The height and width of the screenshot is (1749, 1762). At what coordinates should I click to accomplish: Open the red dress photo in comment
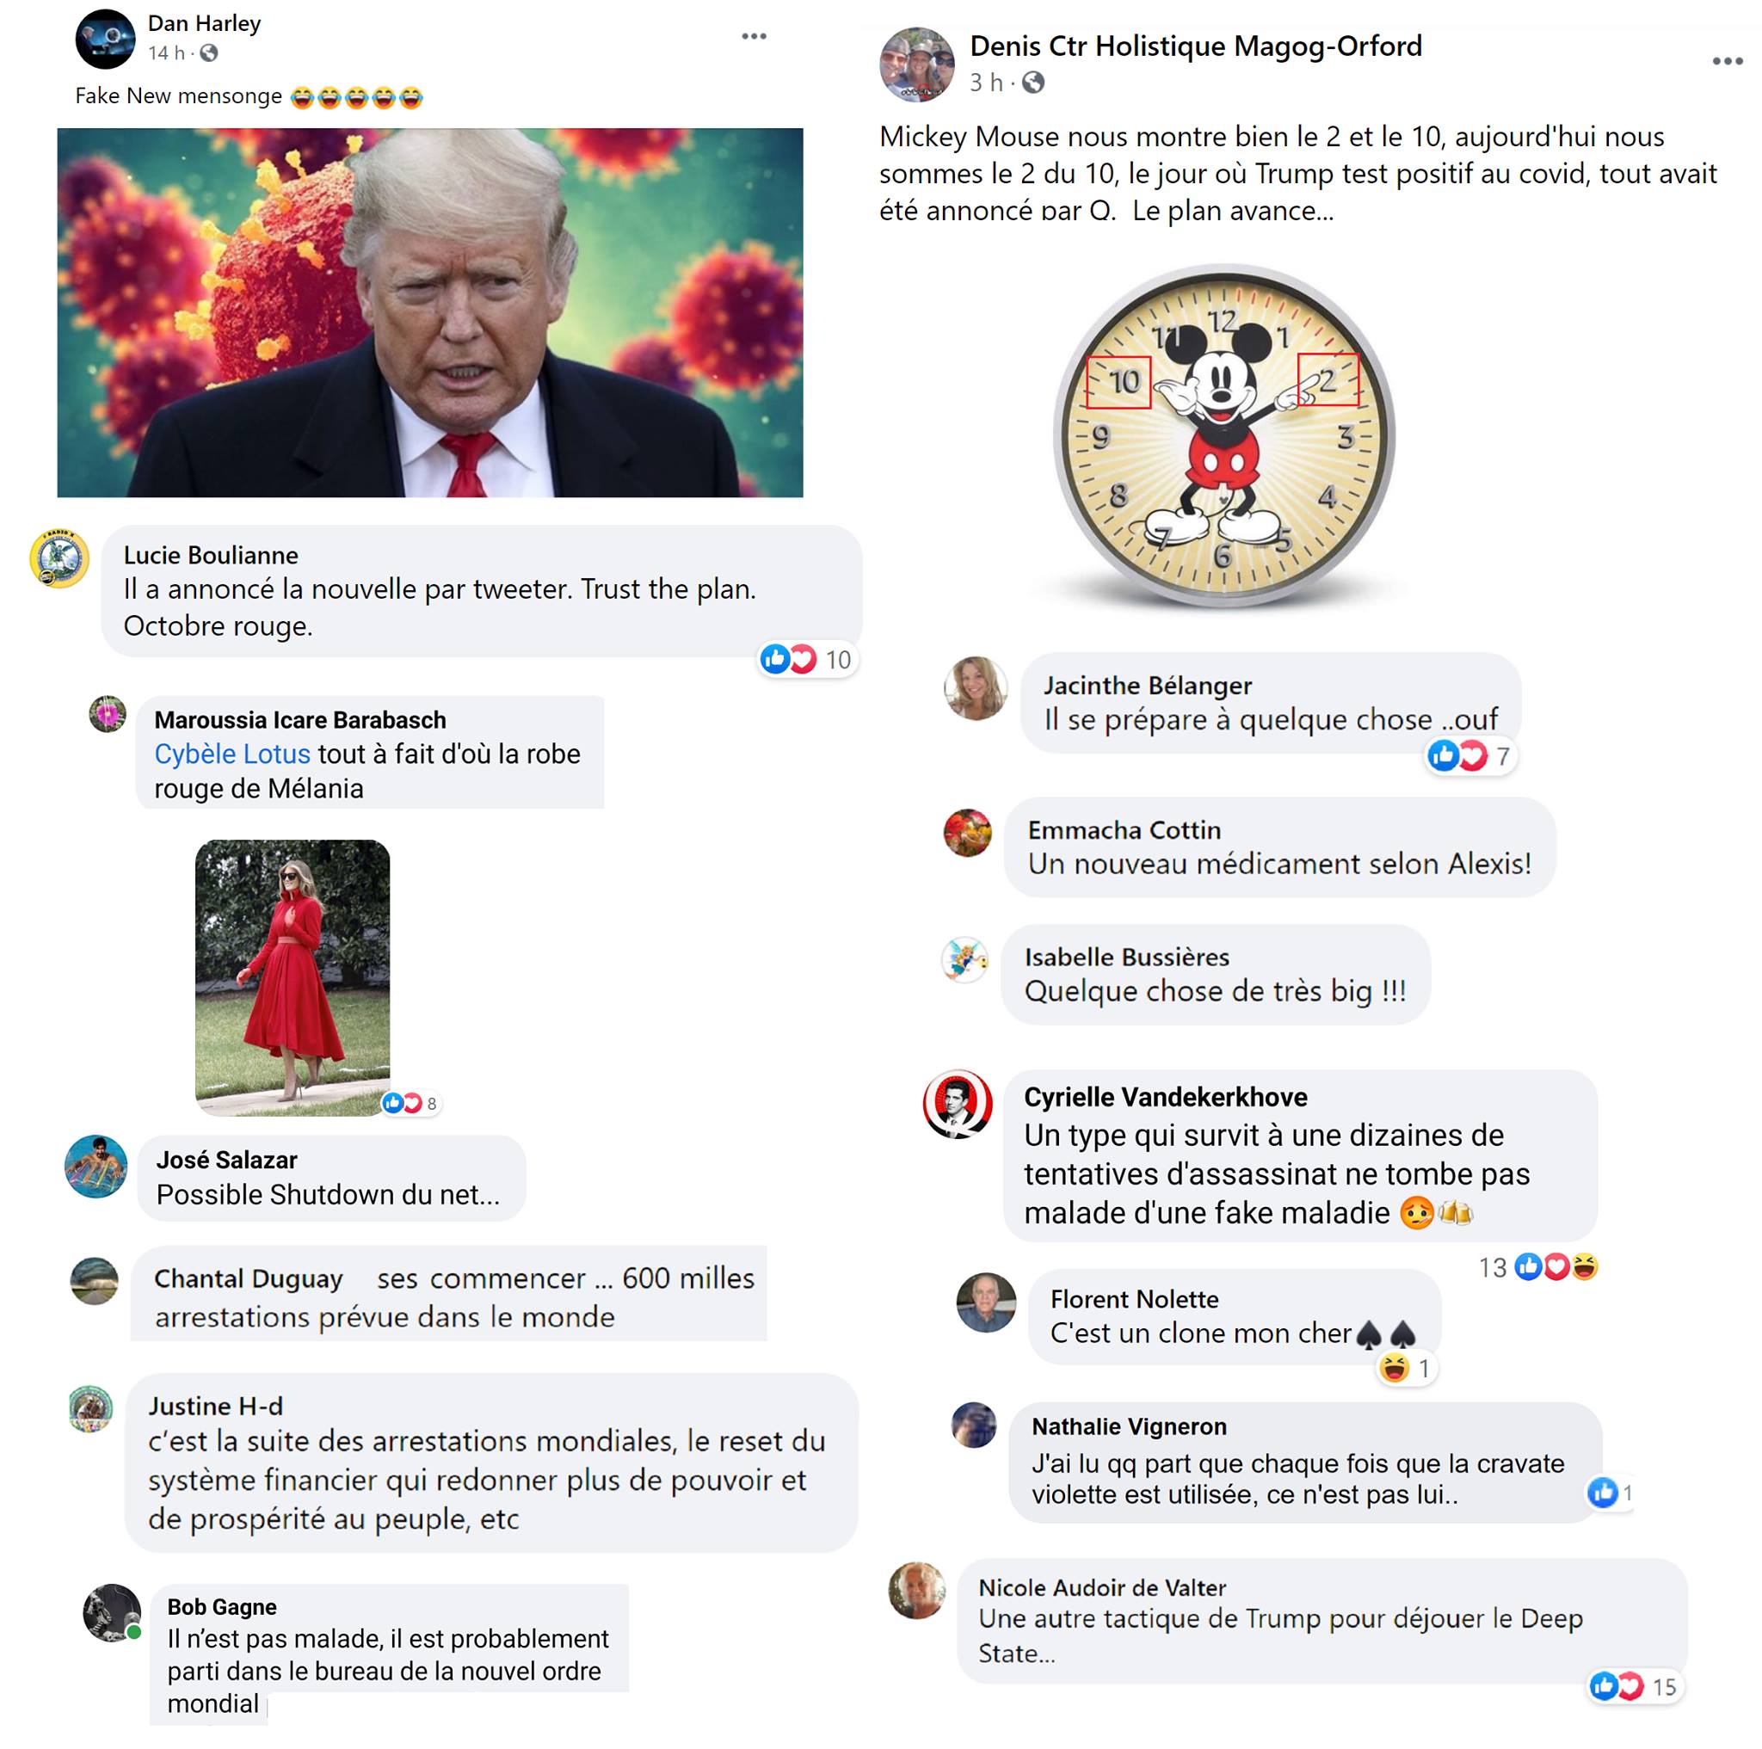tap(293, 977)
